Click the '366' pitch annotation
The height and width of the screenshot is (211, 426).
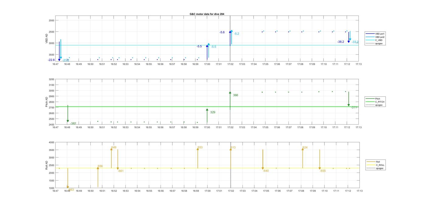(x=236, y=95)
